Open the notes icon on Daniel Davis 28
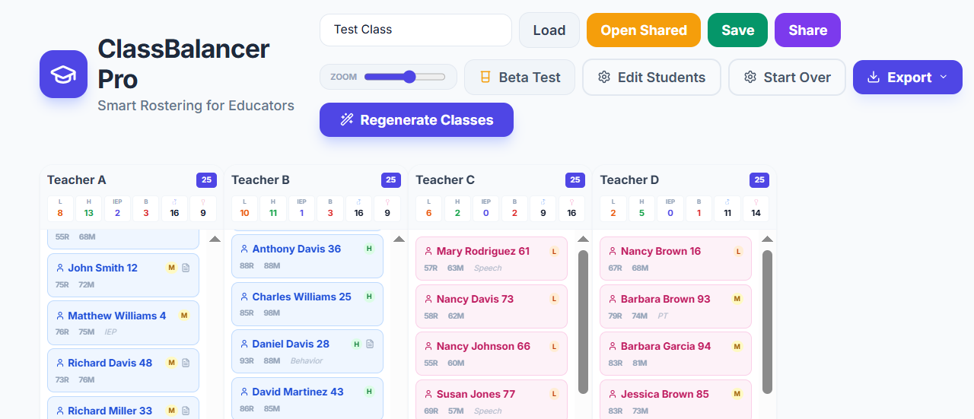The width and height of the screenshot is (974, 419). coord(370,344)
